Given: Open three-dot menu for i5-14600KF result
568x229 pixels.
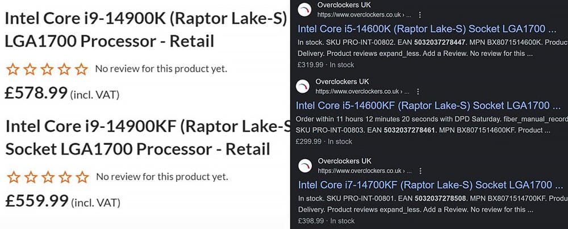Looking at the screenshot, I should (417, 91).
